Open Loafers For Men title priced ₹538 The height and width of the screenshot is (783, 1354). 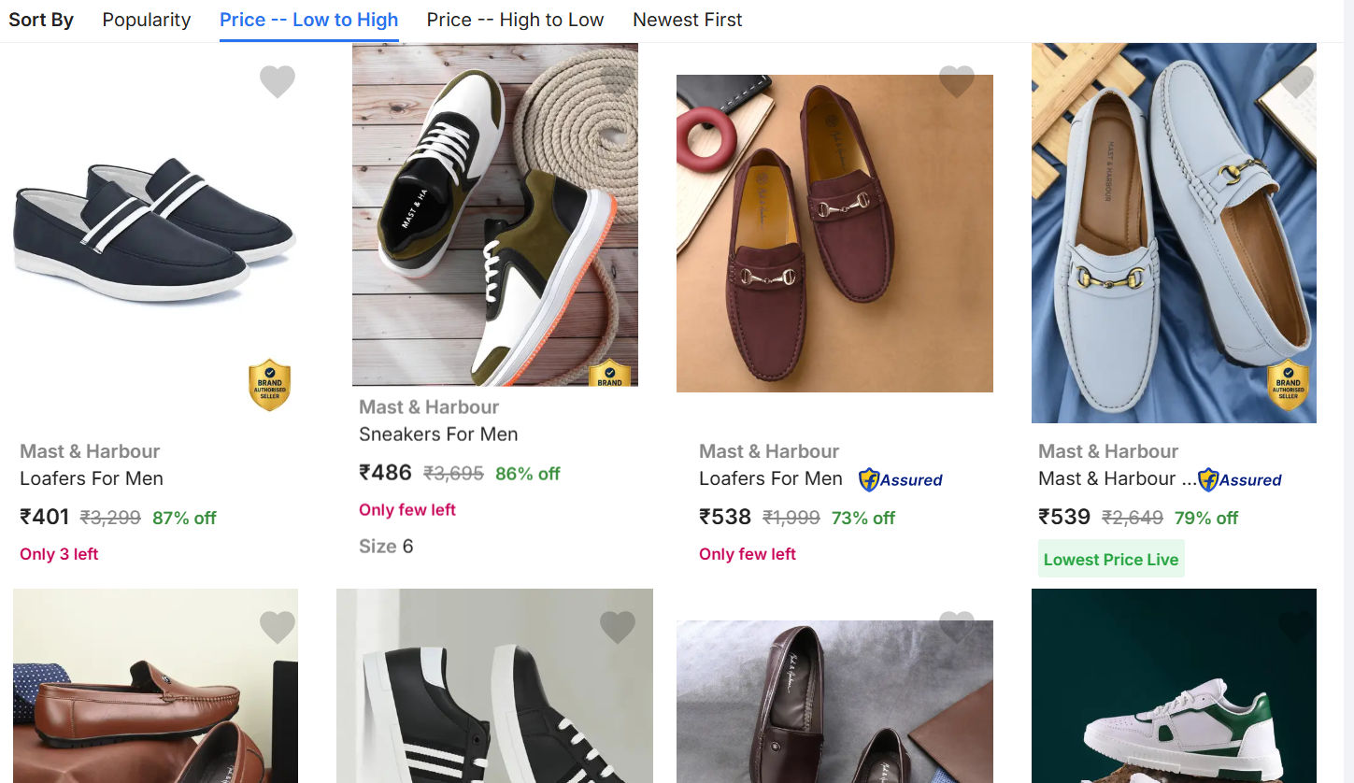771,478
